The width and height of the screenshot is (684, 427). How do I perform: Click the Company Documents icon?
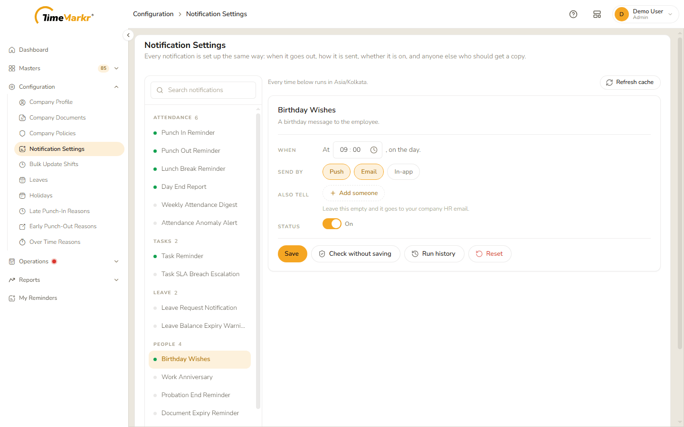tap(22, 118)
